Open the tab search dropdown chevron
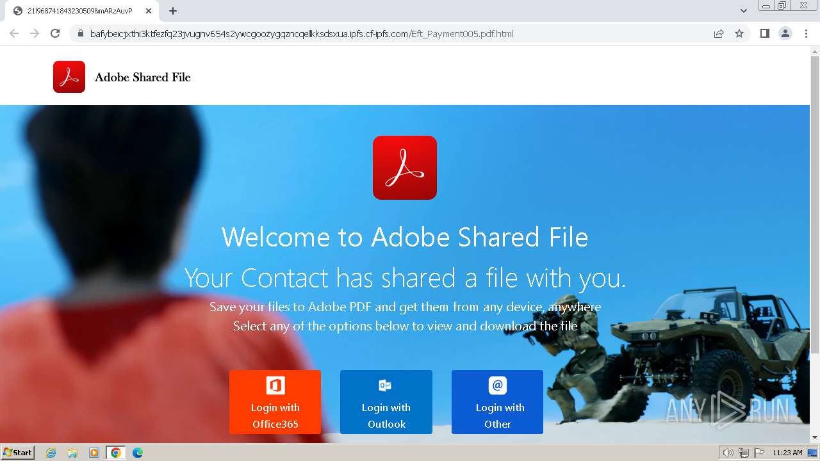The height and width of the screenshot is (461, 820). 744,11
